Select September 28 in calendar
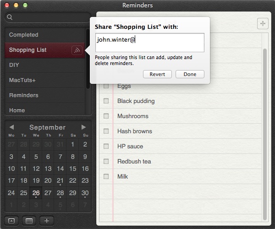 click(x=60, y=193)
